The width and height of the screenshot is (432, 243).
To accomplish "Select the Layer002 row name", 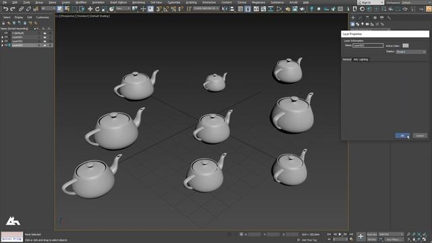I will click(x=17, y=41).
